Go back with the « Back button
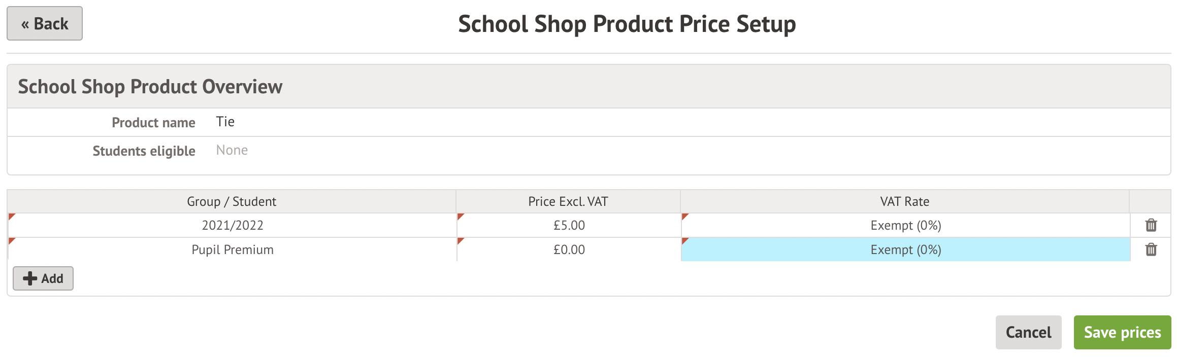Viewport: 1177px width, 358px height. pyautogui.click(x=45, y=23)
